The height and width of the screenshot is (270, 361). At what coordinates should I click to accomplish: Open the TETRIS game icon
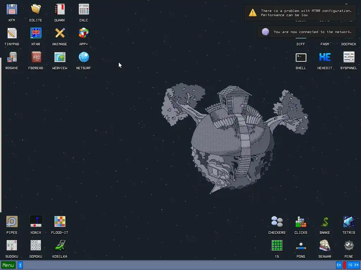tap(349, 222)
